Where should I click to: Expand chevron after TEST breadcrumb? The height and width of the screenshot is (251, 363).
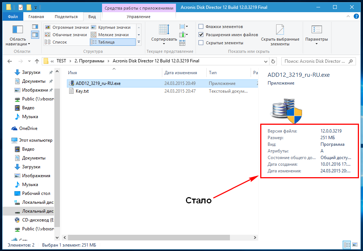coord(70,61)
